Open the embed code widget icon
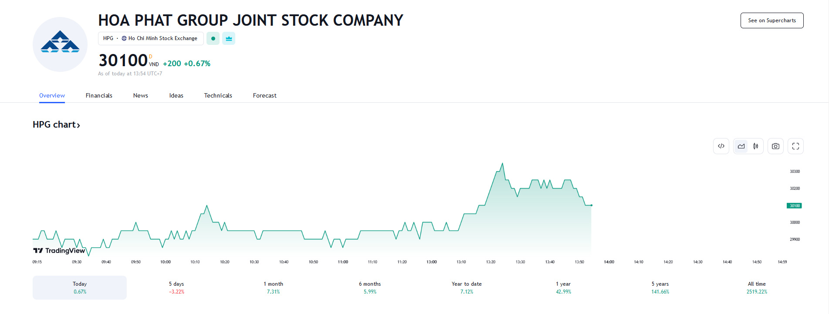829x314 pixels. point(721,146)
